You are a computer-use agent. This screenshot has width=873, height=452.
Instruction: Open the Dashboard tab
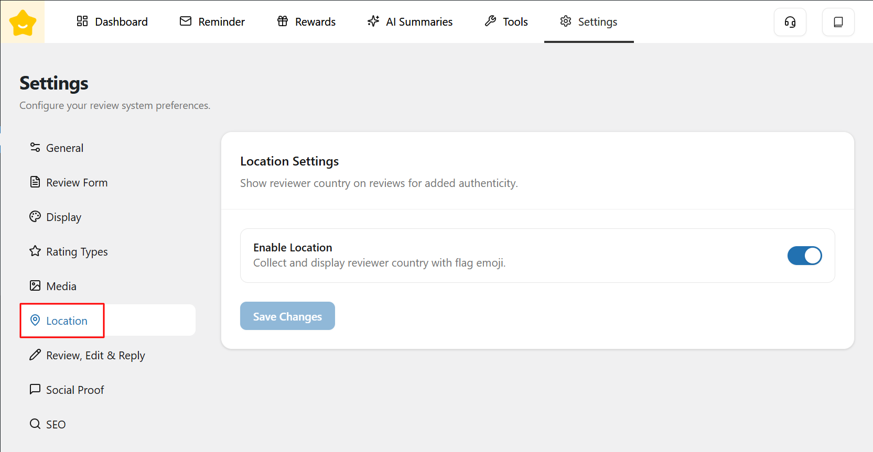112,22
